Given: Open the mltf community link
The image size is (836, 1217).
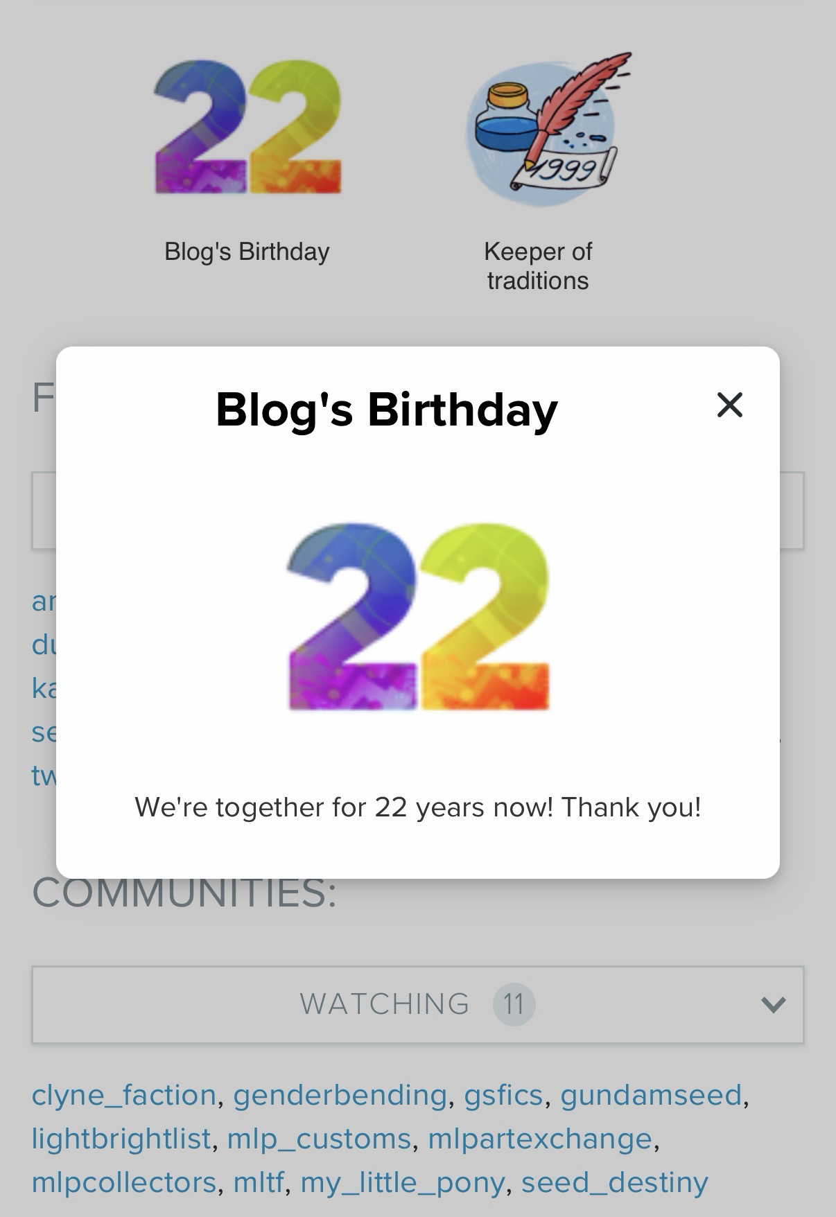Looking at the screenshot, I should pyautogui.click(x=258, y=1182).
